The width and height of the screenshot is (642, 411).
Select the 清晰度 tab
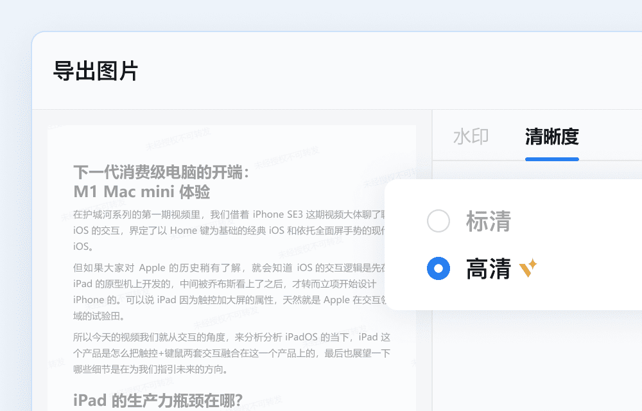[x=552, y=136]
